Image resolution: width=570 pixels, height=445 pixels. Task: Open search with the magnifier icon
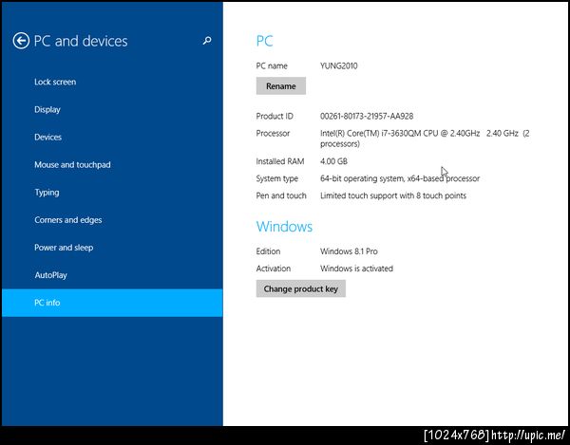(207, 40)
